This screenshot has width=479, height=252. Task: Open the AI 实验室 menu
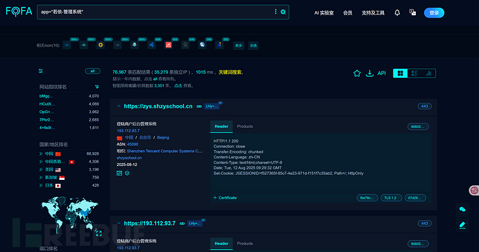[x=323, y=12]
